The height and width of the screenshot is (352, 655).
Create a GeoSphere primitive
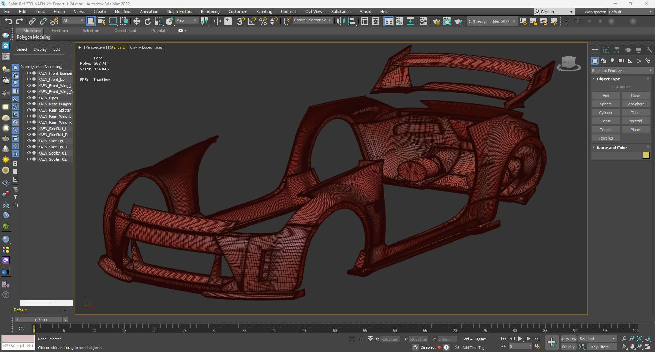tap(635, 104)
